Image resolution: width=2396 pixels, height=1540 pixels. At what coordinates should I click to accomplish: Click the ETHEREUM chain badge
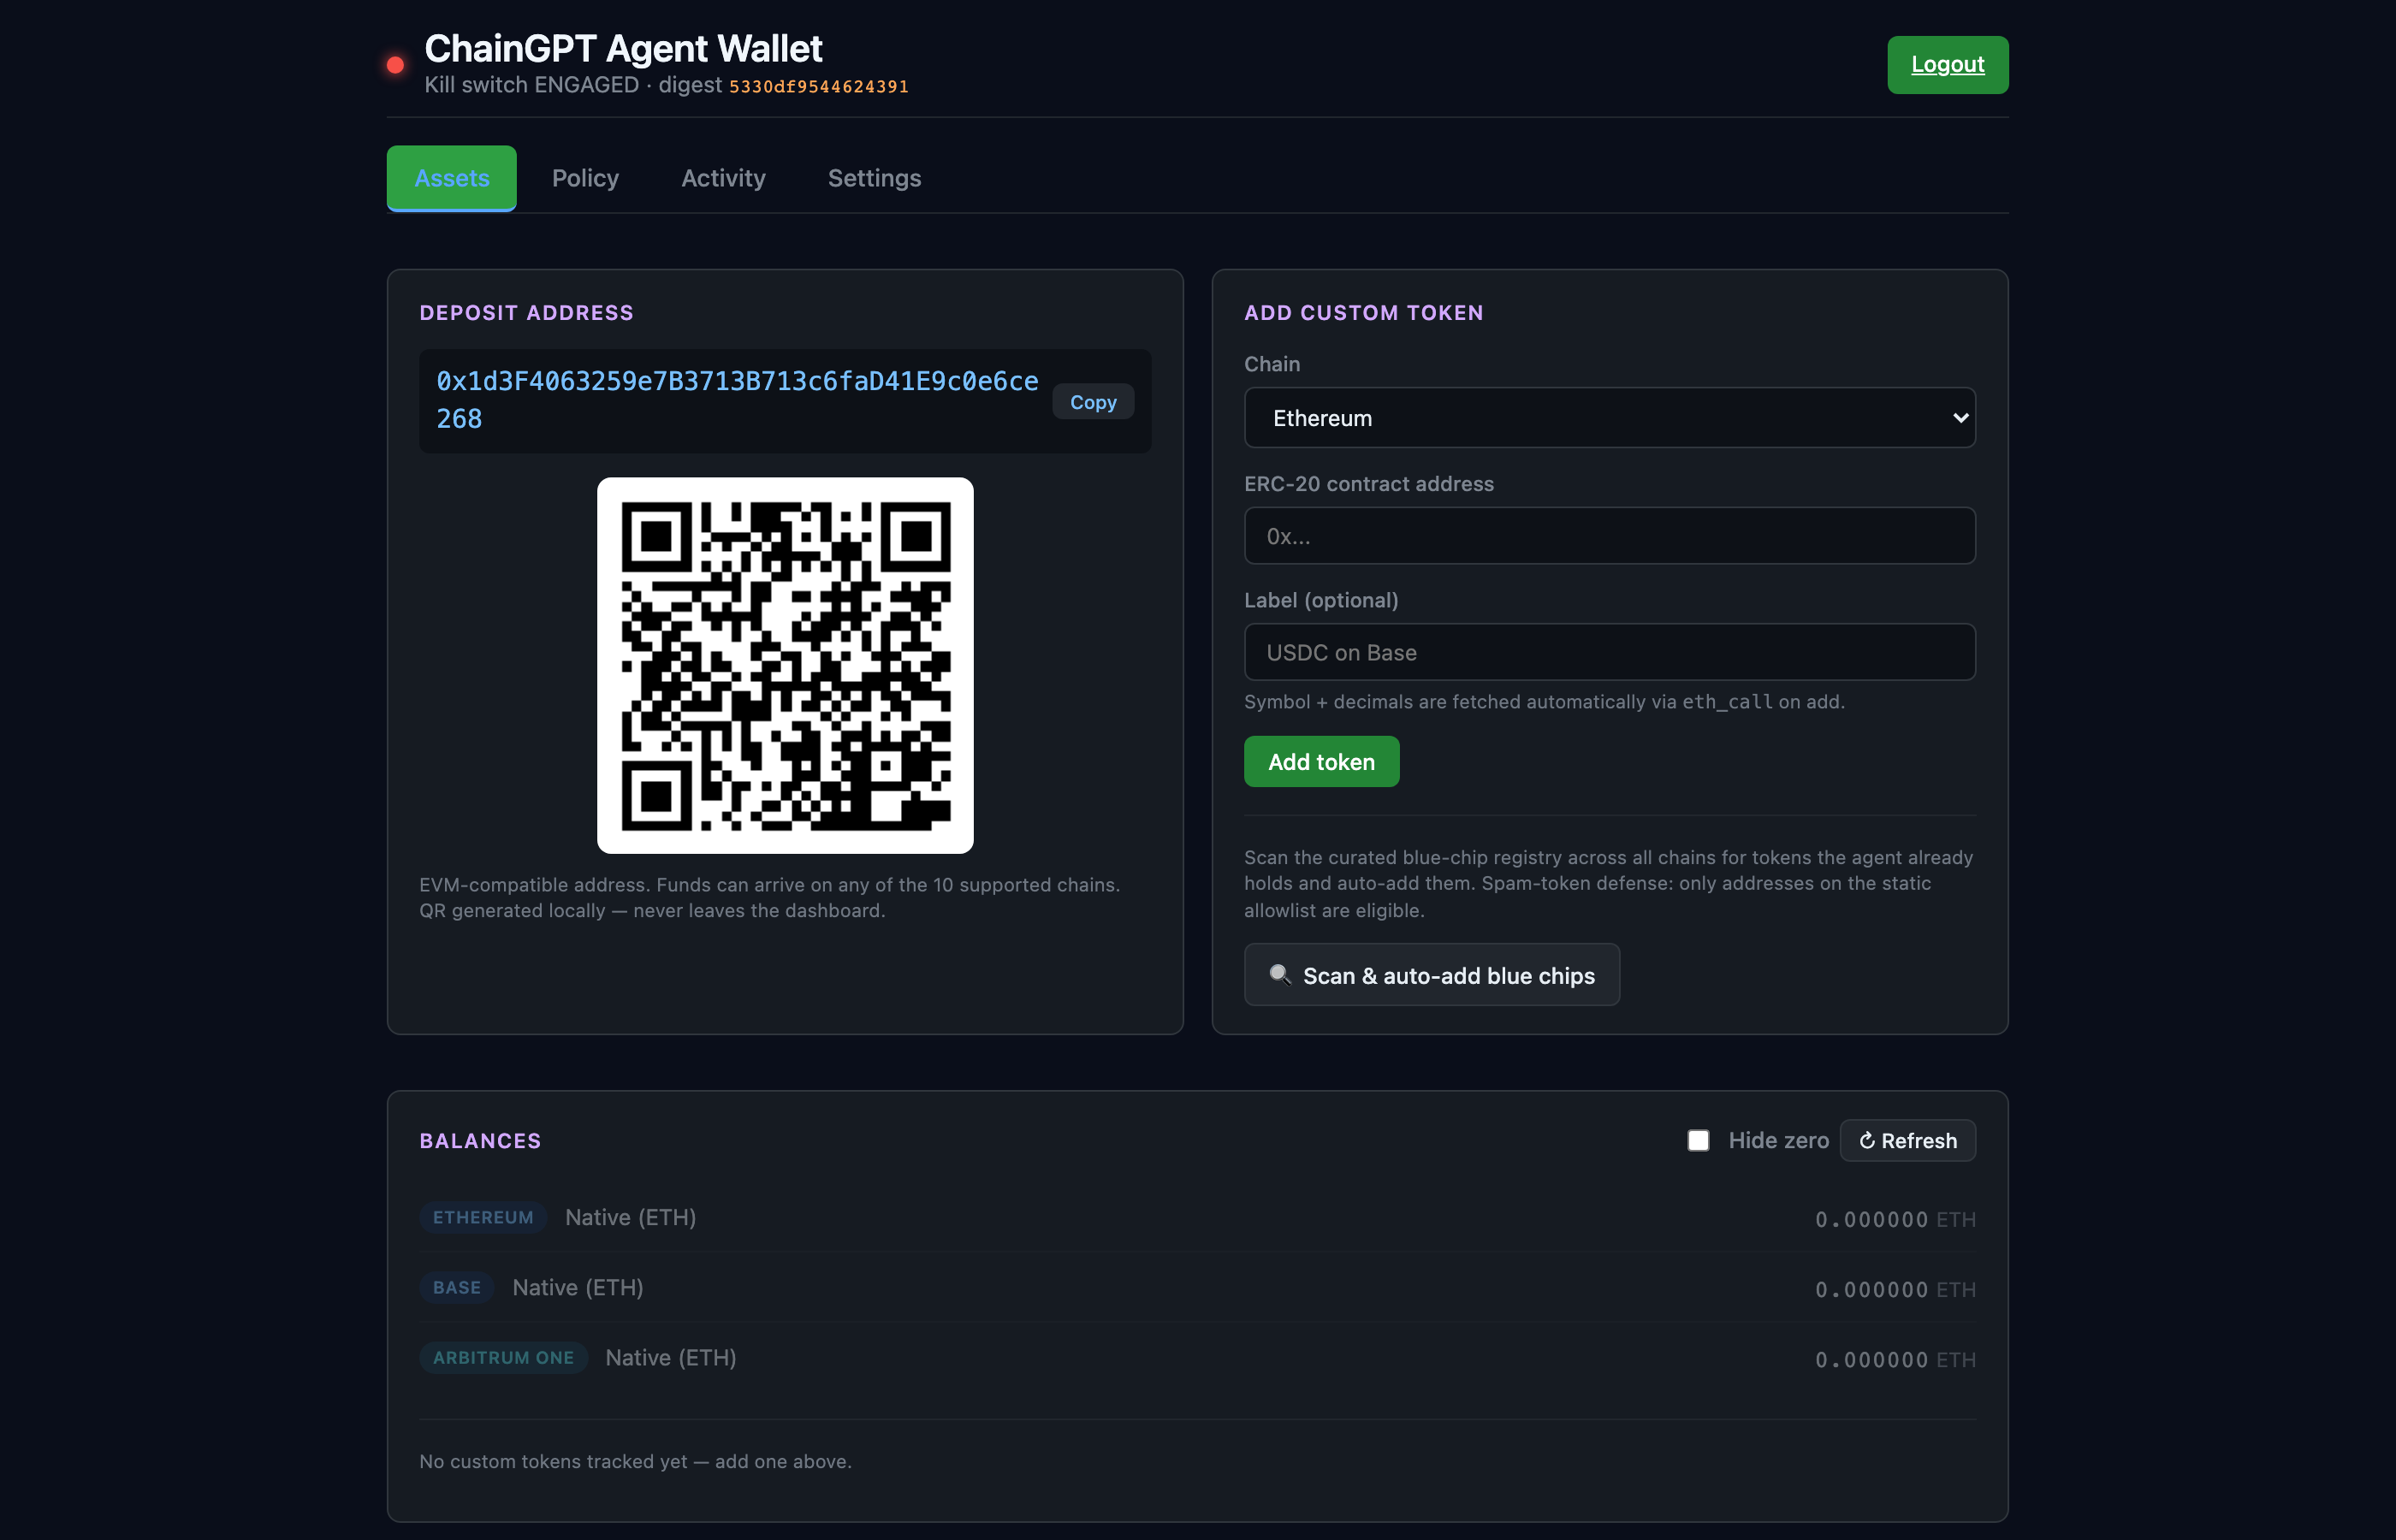[x=483, y=1218]
